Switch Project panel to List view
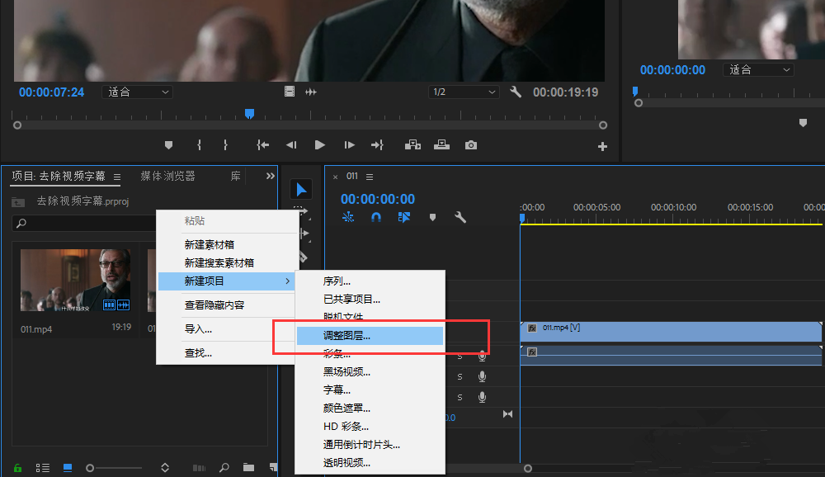This screenshot has height=477, width=825. click(x=42, y=466)
